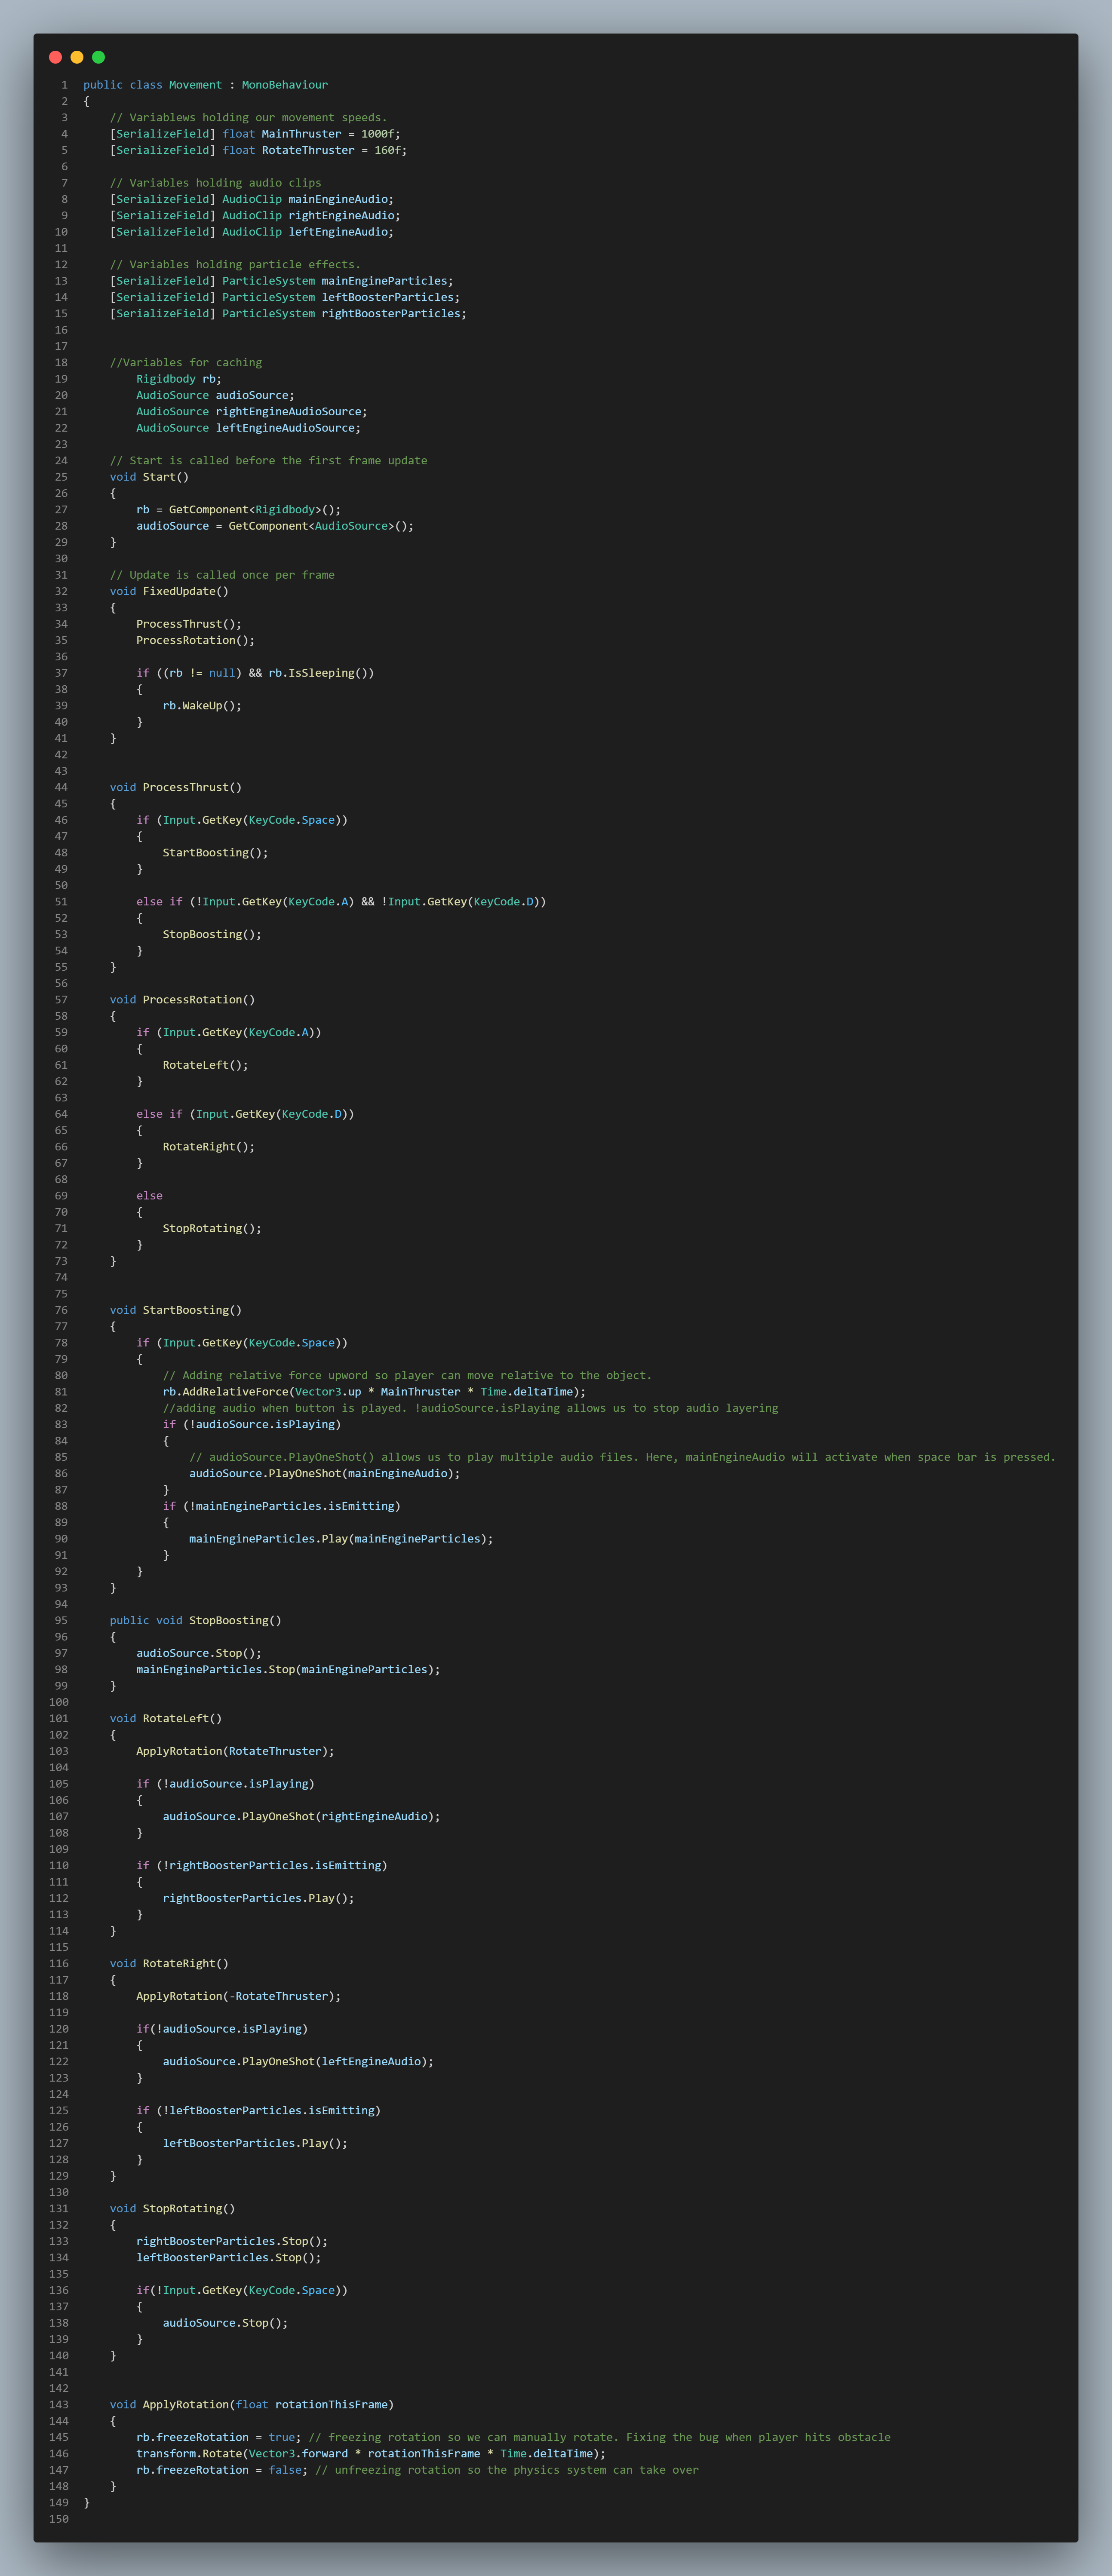Click the 'void ProcessThrust()' method header
Viewport: 1112px width, 2576px height.
pos(176,788)
